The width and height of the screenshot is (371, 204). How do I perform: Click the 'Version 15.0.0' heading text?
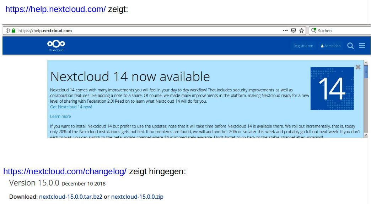34,183
